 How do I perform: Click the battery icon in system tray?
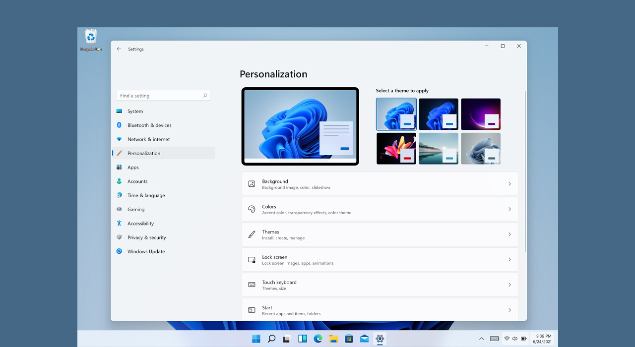point(523,339)
